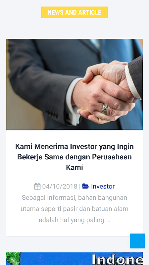Screen dimensions: 149x265
Task: Click suit jacket buttons in handshake photo
Action: click(x=52, y=114)
